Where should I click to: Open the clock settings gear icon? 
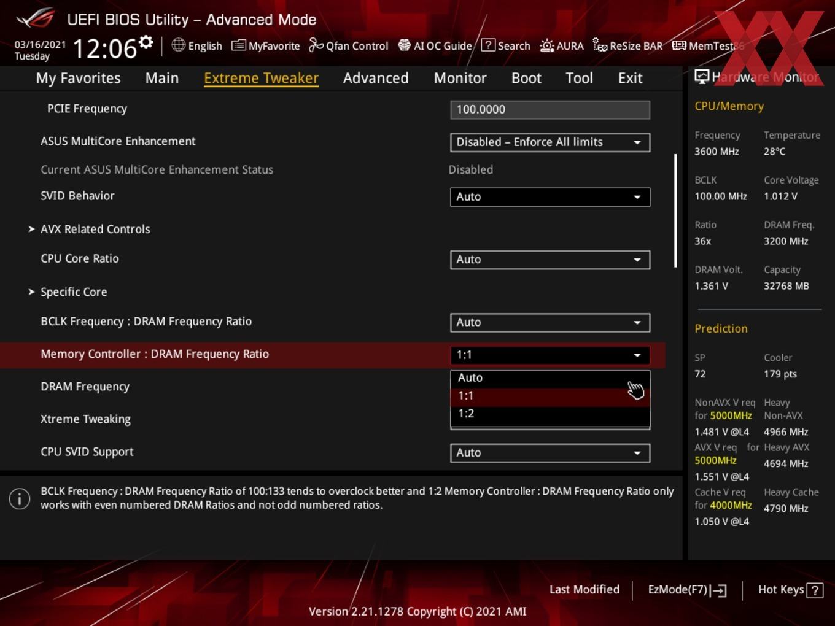coord(146,42)
